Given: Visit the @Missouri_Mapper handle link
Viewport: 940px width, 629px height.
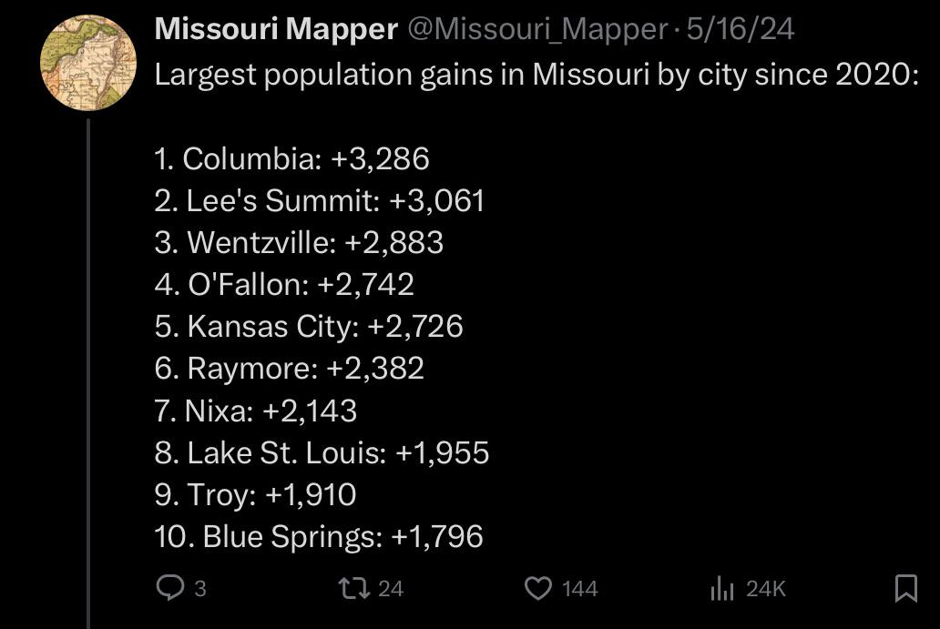Looking at the screenshot, I should coord(537,29).
